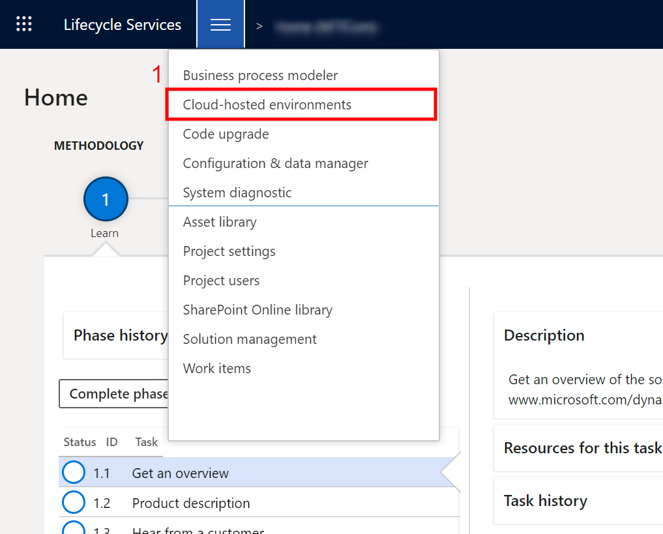Viewport: 663px width, 534px height.
Task: Select the Get an overview task
Action: [x=180, y=473]
